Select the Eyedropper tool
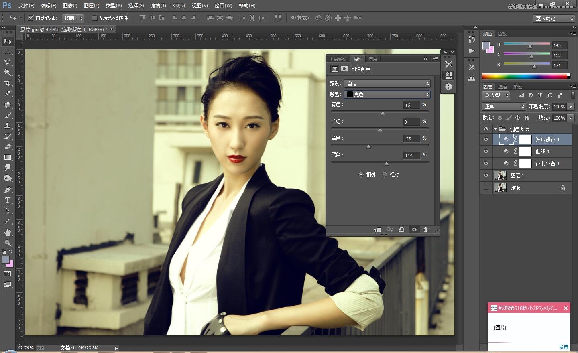Screen dimensions: 578x353 click(8, 93)
